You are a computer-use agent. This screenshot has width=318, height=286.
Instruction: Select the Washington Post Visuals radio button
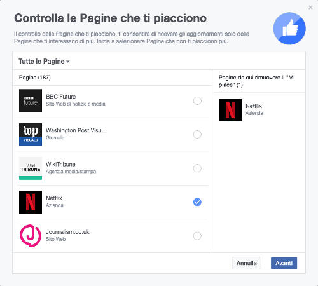(197, 134)
